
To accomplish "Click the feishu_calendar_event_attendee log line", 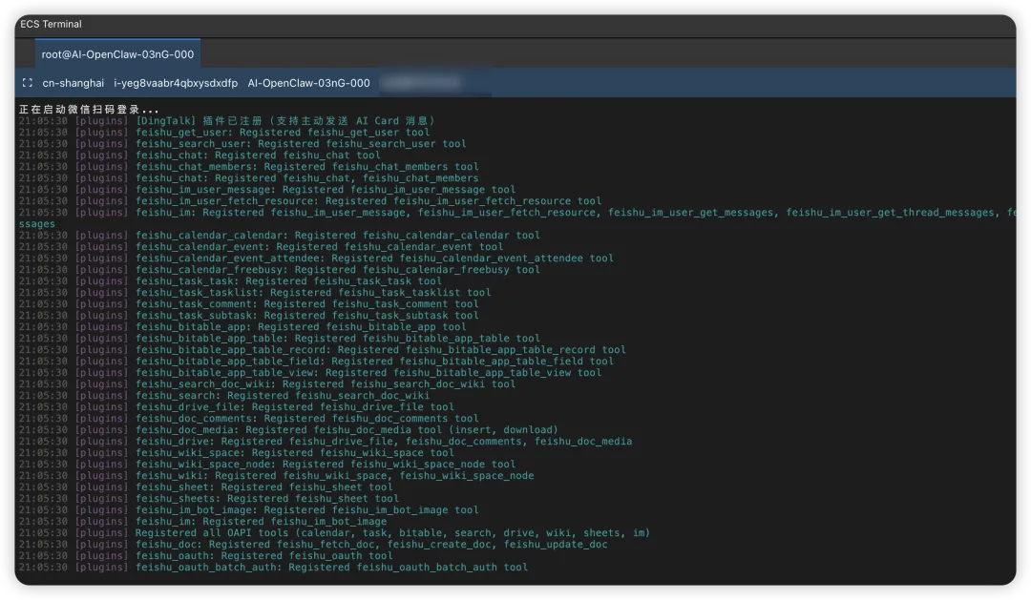I will (316, 259).
